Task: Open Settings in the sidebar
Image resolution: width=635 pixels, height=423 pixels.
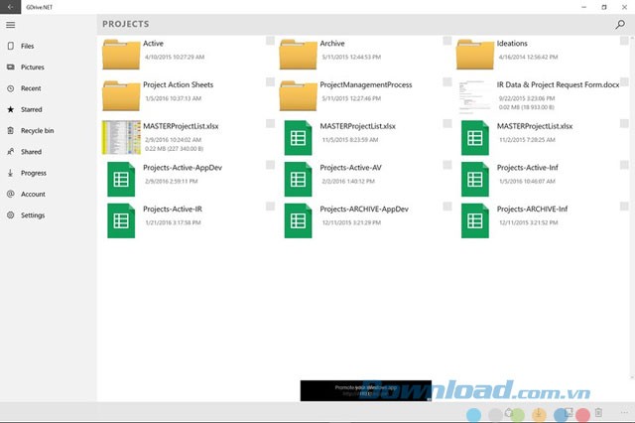Action: pos(49,214)
